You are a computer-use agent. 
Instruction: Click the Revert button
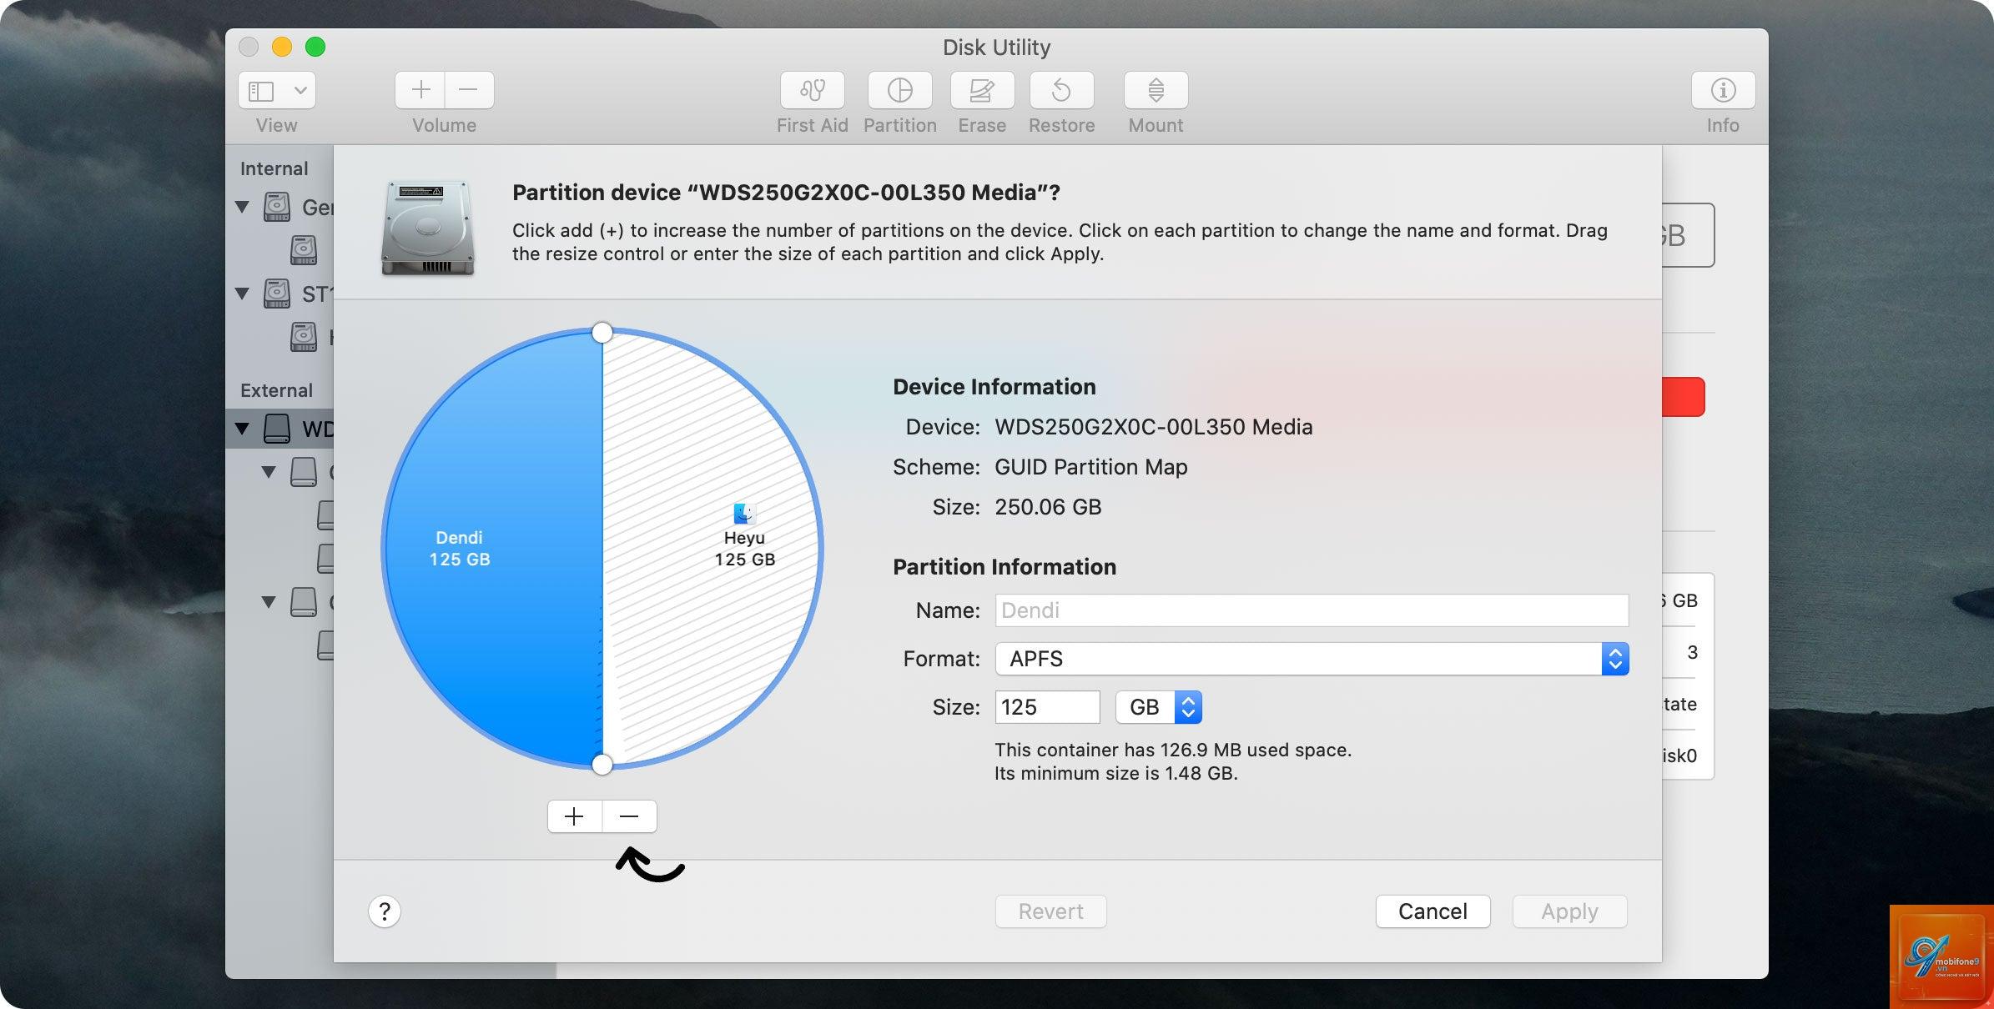point(1051,911)
